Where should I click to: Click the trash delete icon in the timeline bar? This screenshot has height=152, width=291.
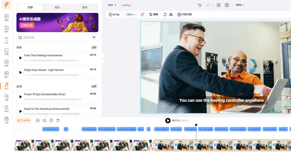(x=58, y=121)
